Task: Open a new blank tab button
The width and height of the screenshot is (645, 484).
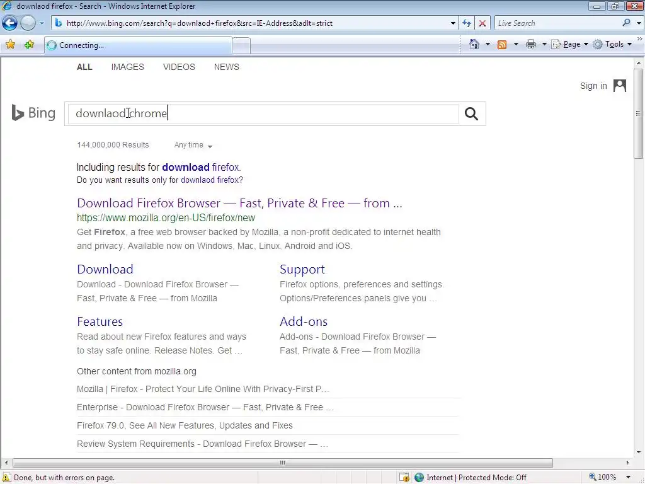Action: click(x=241, y=45)
